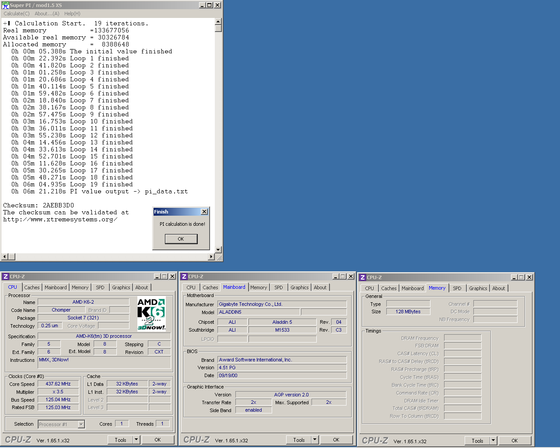
Task: Click the left arrow of Super PI horizontal scrollbar
Action: 5,257
